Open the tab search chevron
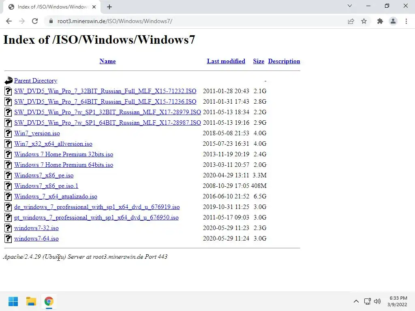Screen dimensions: 415x311 pos(350,6)
